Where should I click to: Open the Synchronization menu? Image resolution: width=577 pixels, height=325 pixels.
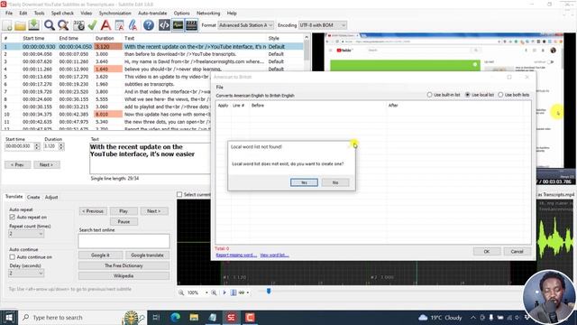click(114, 13)
